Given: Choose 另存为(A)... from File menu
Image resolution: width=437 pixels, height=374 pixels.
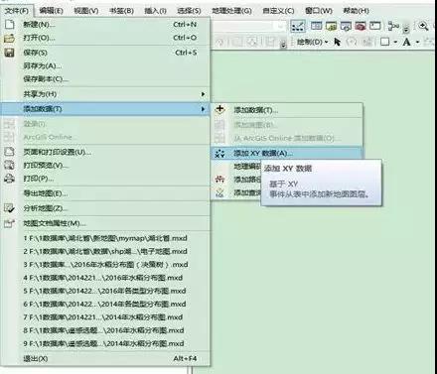Looking at the screenshot, I should pos(106,65).
